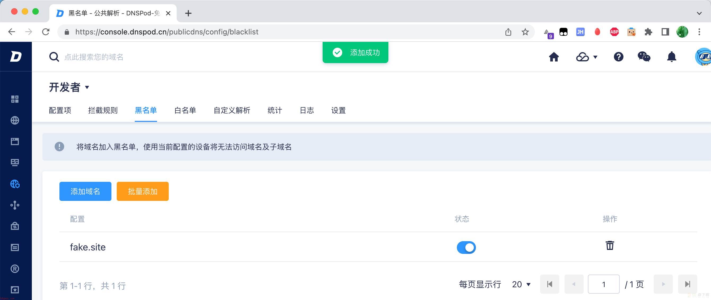Open the dashboard grid icon in the sidebar
This screenshot has height=300, width=711.
point(15,99)
